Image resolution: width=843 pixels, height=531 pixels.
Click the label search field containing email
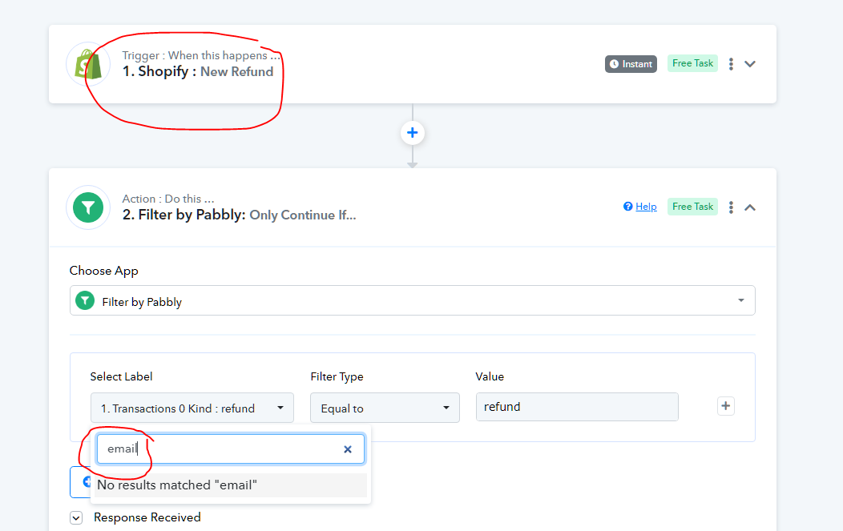(231, 449)
